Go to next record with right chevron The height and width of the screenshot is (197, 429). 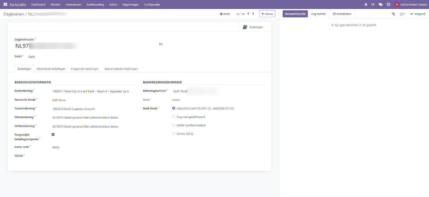pos(253,14)
